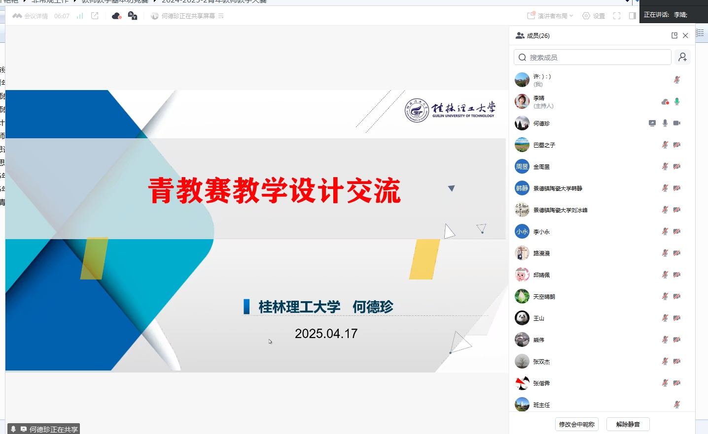The width and height of the screenshot is (708, 434).
Task: Click 何德珍's camera icon
Action: 677,123
